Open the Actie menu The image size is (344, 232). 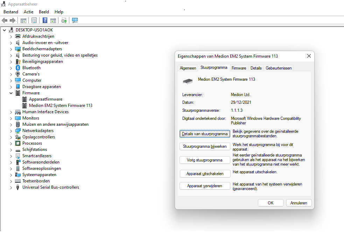coord(28,12)
